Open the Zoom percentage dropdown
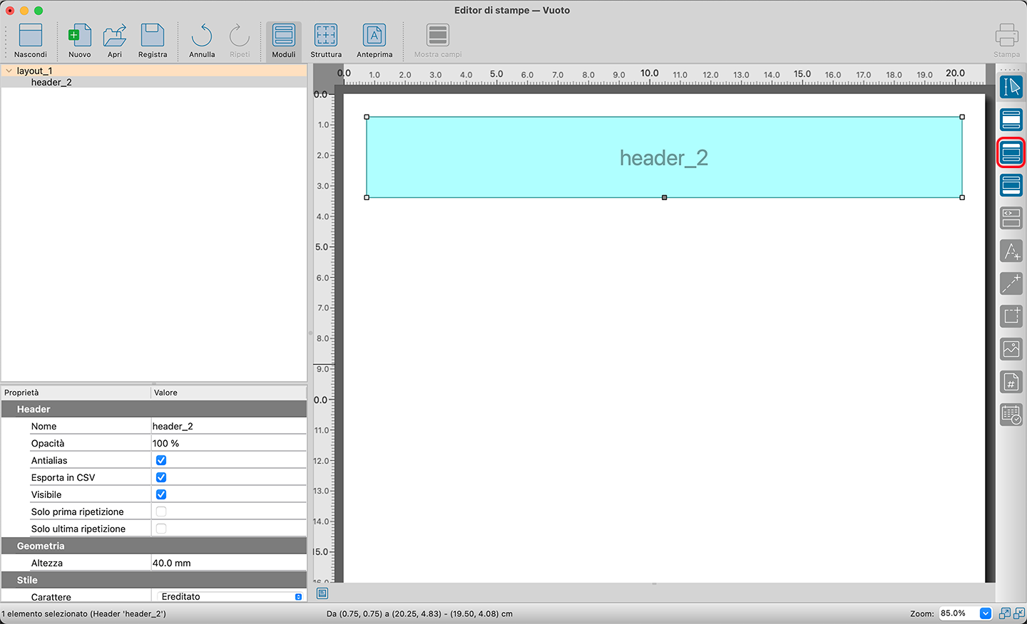1027x624 pixels. [x=985, y=613]
